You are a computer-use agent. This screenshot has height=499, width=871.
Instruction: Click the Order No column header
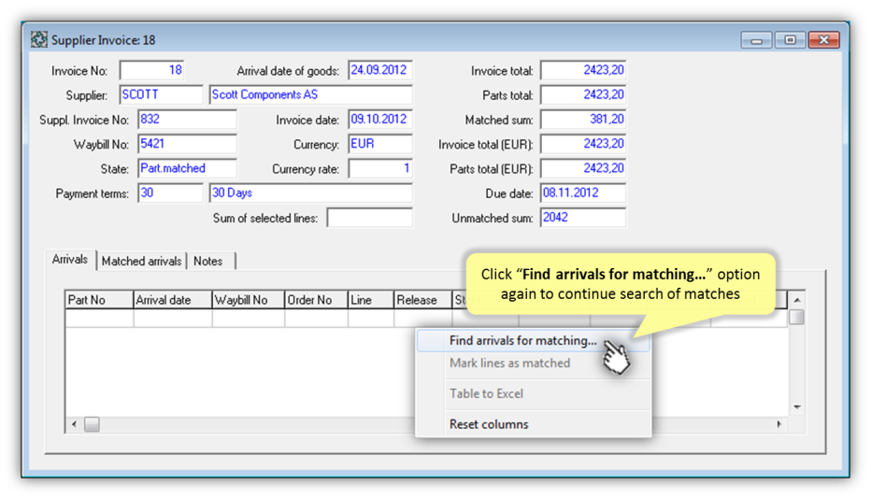316,300
